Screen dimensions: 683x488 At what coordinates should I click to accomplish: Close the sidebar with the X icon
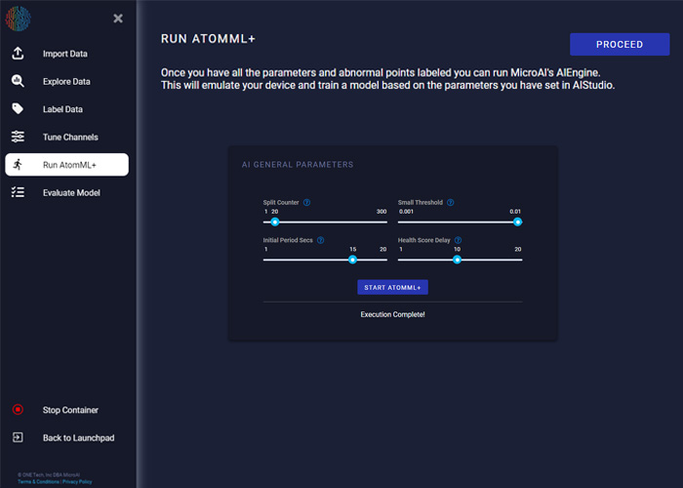118,19
